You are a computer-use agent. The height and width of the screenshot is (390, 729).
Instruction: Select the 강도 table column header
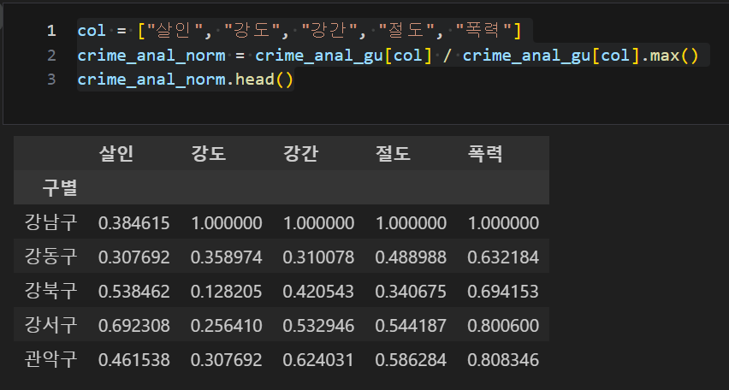click(209, 153)
